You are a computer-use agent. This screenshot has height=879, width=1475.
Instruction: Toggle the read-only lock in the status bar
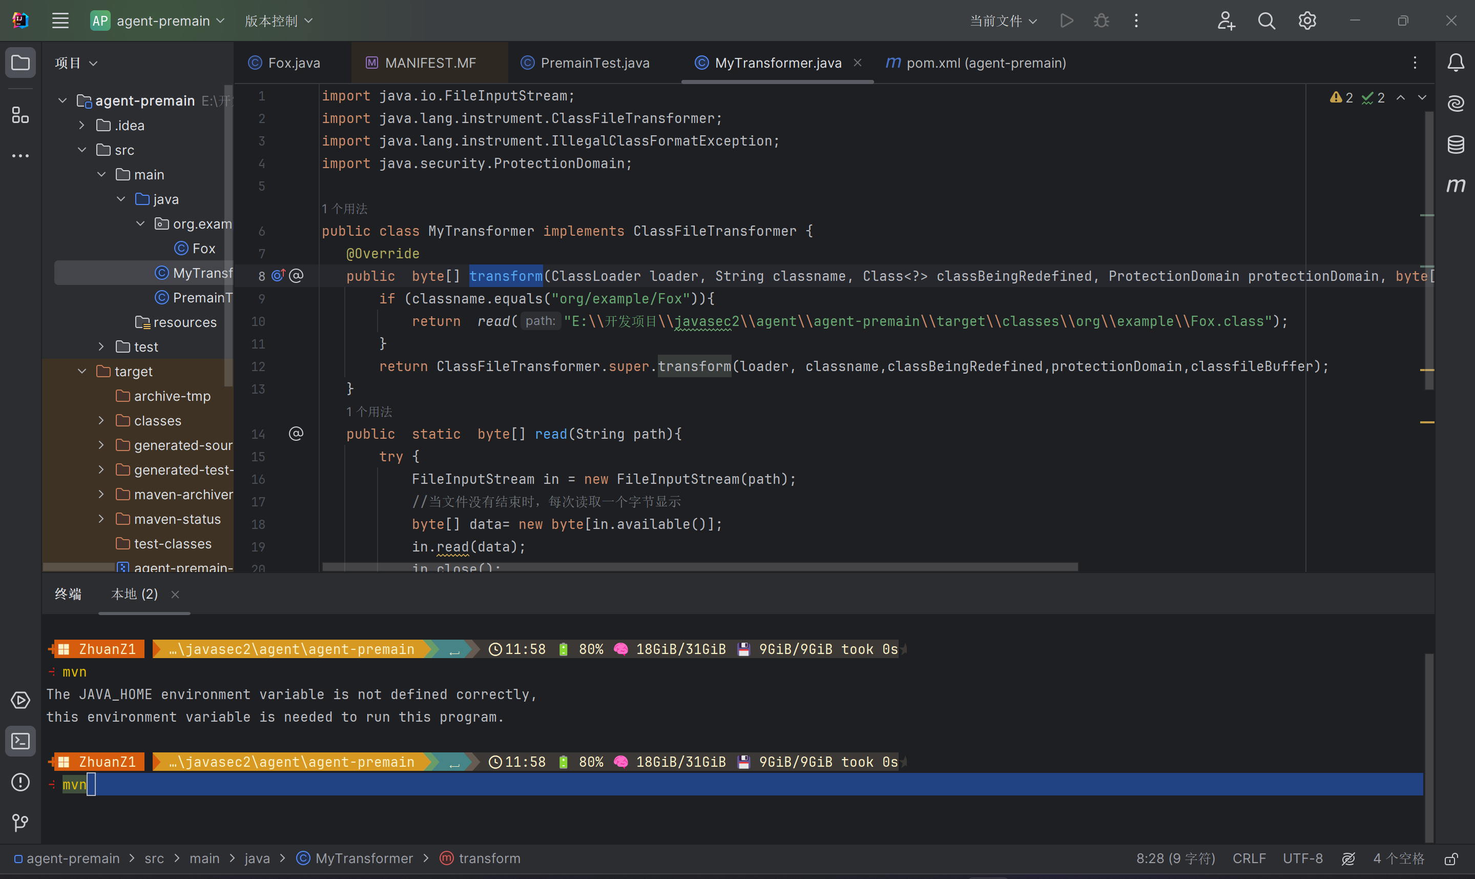1451,859
